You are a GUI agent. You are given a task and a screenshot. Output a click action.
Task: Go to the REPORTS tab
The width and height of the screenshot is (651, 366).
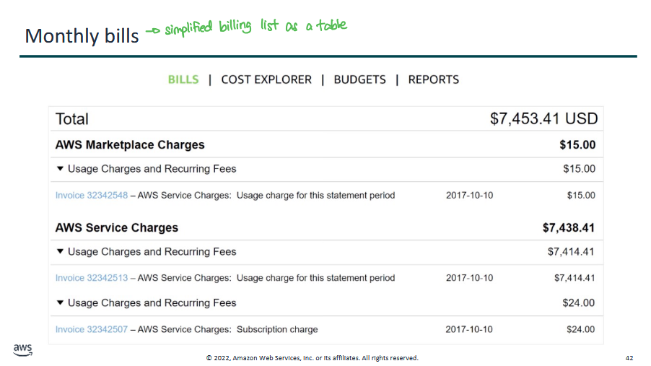(433, 79)
